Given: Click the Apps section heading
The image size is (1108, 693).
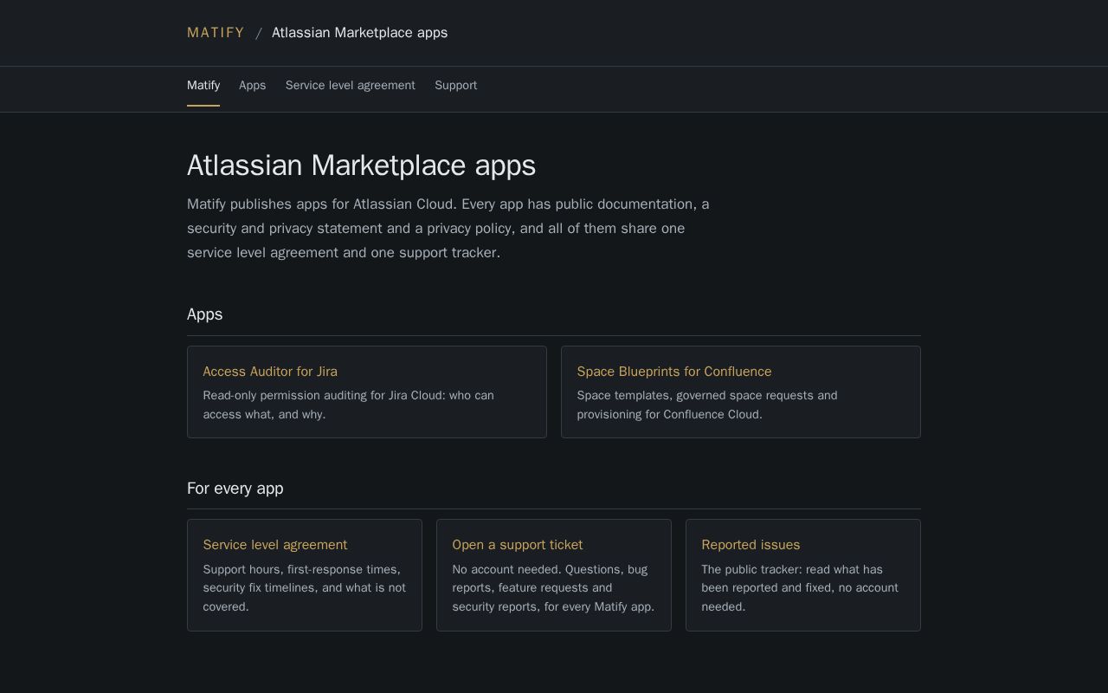Looking at the screenshot, I should click(205, 314).
